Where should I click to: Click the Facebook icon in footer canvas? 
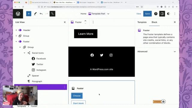(x=92, y=55)
